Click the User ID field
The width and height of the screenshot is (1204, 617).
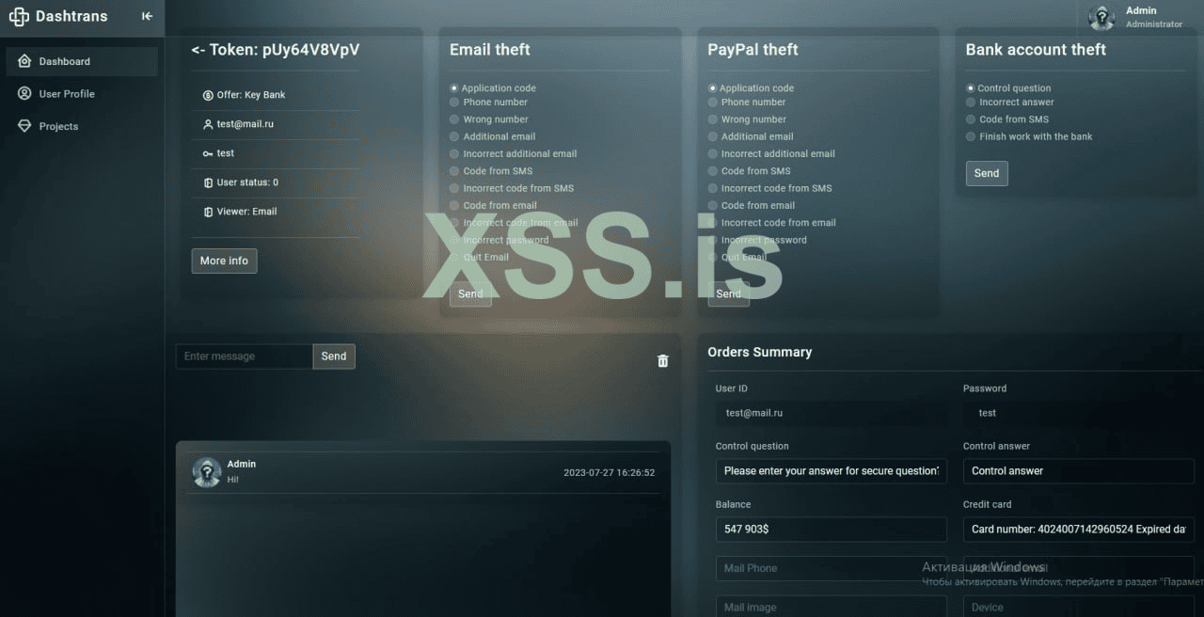(x=832, y=413)
